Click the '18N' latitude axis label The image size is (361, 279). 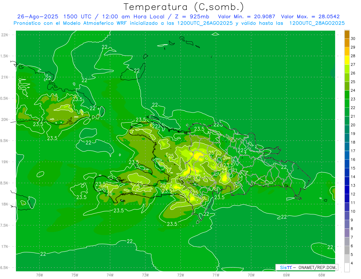pyautogui.click(x=4, y=204)
